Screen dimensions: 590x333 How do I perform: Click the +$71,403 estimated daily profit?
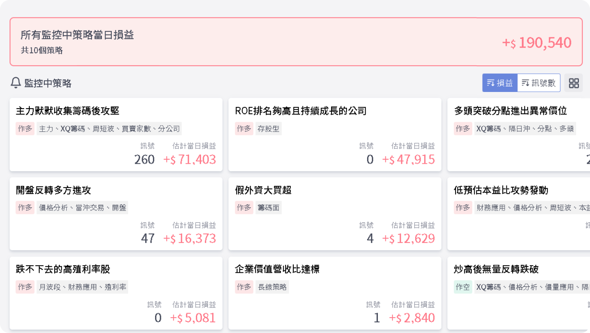click(x=190, y=159)
